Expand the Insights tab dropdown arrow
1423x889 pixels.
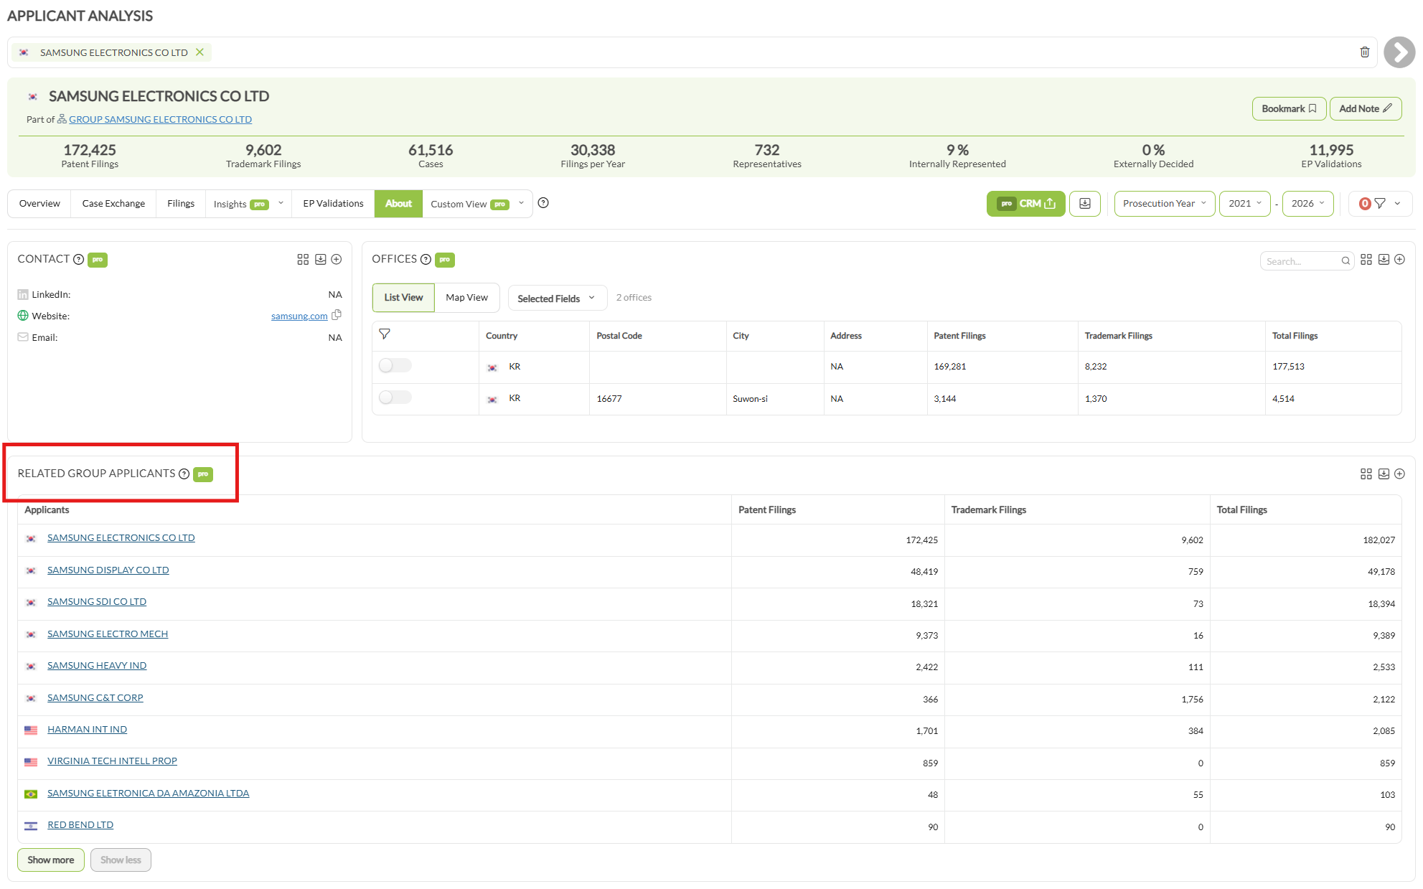coord(281,204)
